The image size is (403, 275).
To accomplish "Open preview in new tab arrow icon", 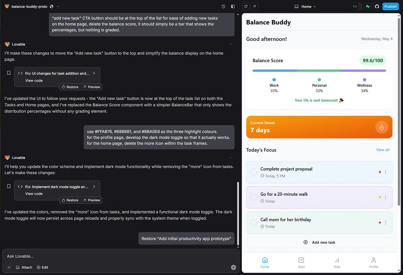I will 254,6.
